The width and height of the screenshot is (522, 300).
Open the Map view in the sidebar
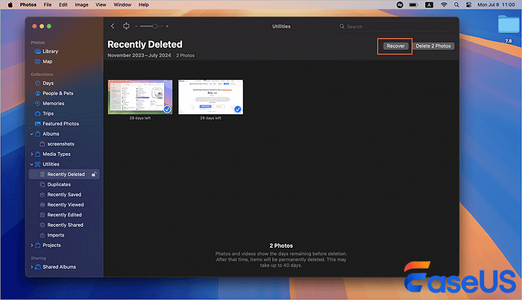47,61
